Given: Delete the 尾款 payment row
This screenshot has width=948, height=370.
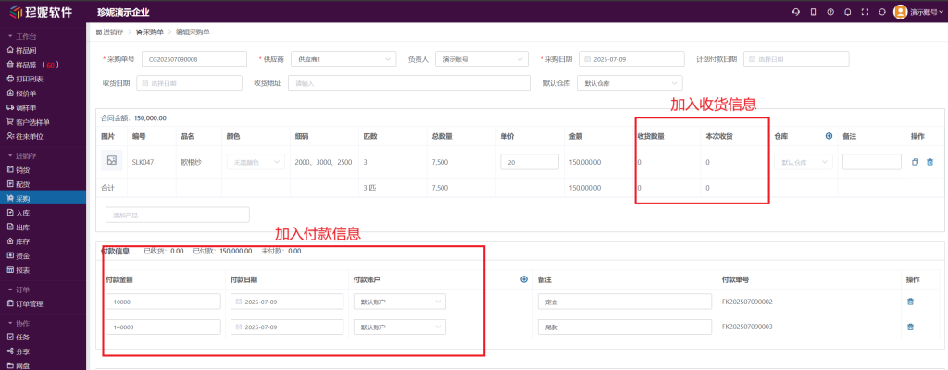Looking at the screenshot, I should coord(910,327).
